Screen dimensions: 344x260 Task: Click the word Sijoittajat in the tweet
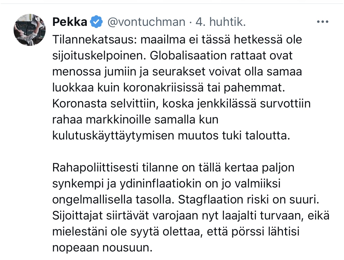pos(77,216)
